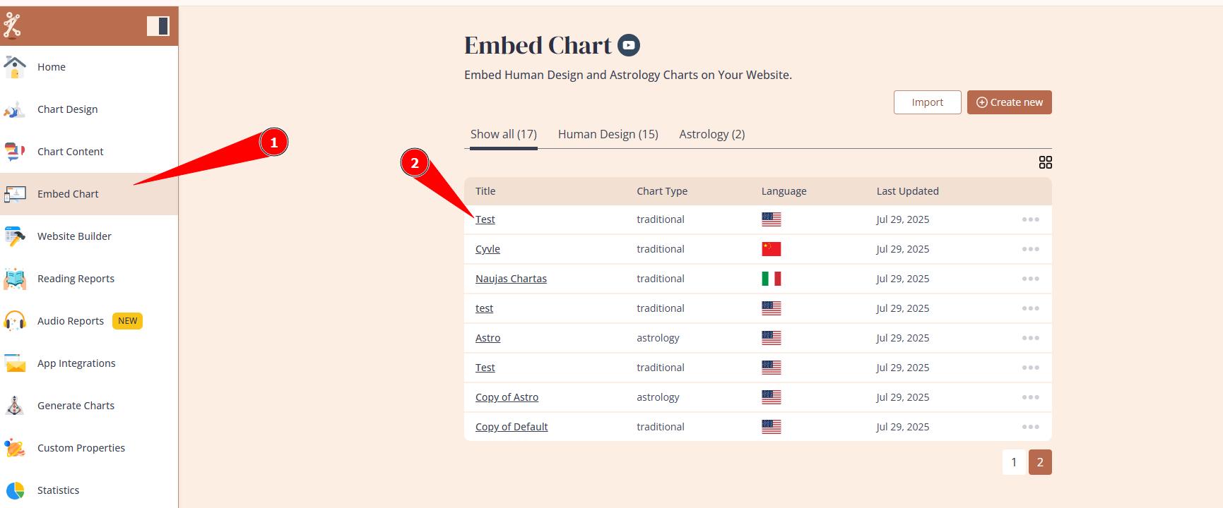Expand options menu for Naujas Chartas row

tap(1030, 279)
